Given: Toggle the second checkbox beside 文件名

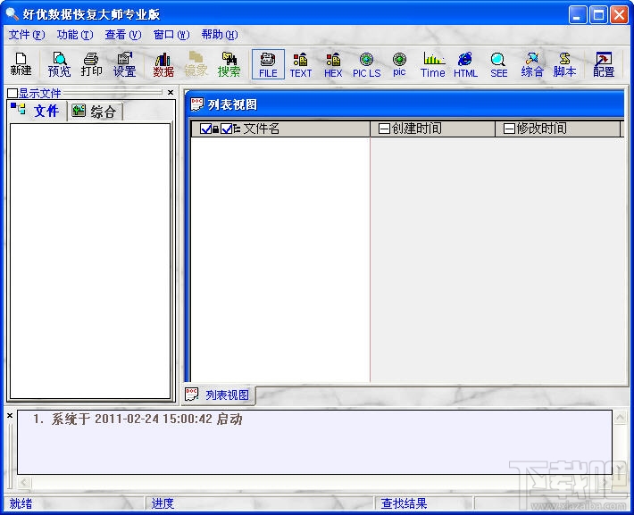Looking at the screenshot, I should [x=227, y=129].
